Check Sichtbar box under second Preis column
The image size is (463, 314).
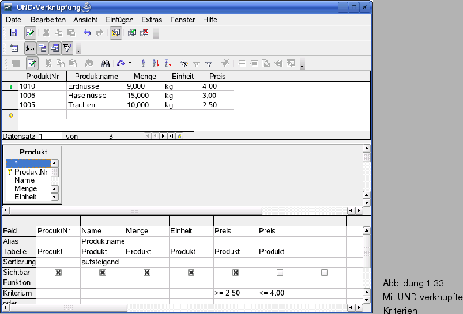[280, 273]
